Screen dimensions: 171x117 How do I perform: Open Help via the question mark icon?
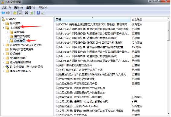[x=38, y=13]
